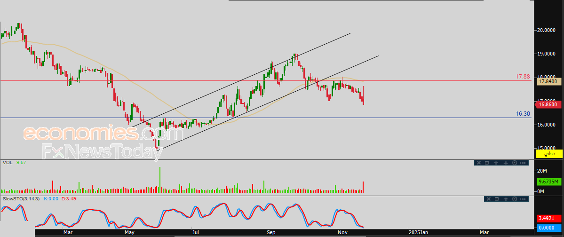Click the 9.6735M volume value tag
Image resolution: width=564 pixels, height=237 pixels.
(549, 182)
